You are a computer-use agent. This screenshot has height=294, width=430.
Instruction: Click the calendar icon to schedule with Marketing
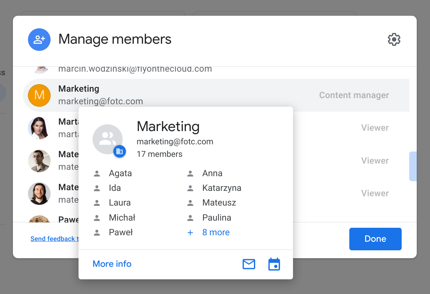[274, 264]
